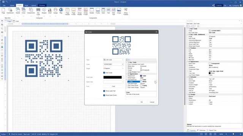Open the Color value dropdown arrow in grid
Image resolution: width=243 pixels, height=136 pixels.
[155, 82]
